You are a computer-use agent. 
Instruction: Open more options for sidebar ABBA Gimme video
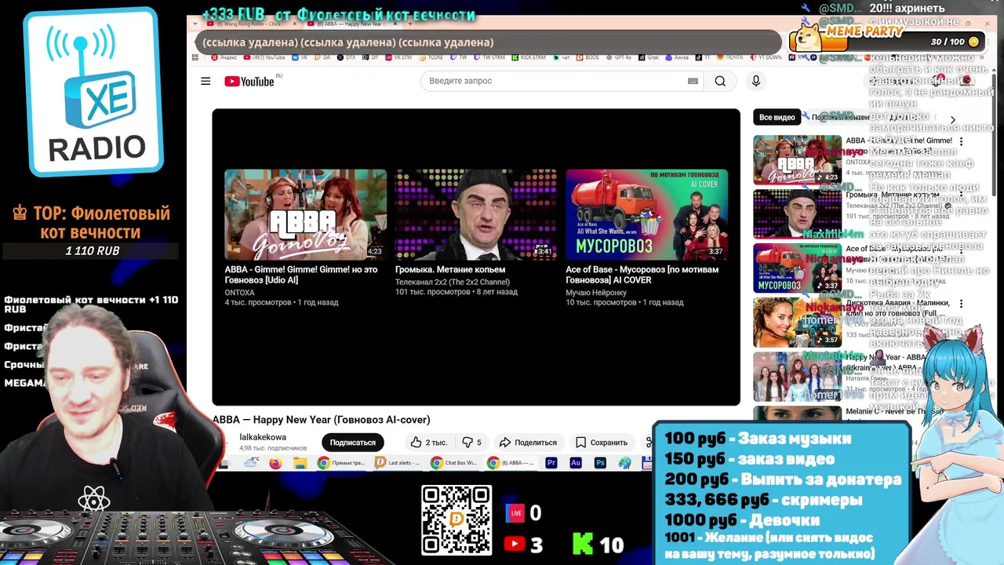click(962, 142)
